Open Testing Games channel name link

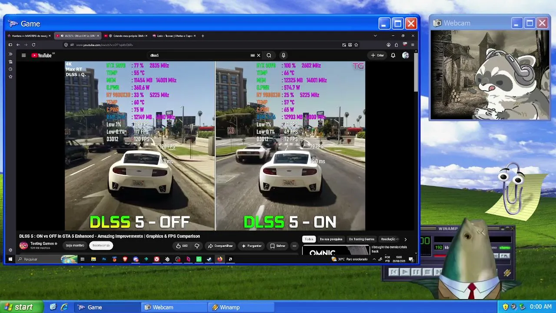(42, 243)
